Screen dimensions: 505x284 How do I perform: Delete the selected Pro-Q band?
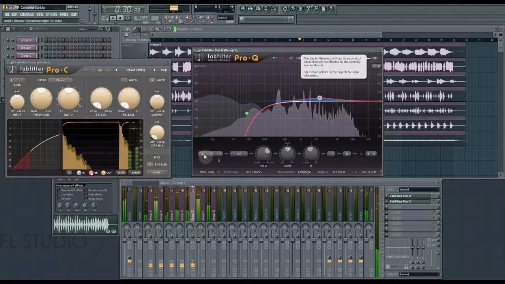pyautogui.click(x=346, y=154)
